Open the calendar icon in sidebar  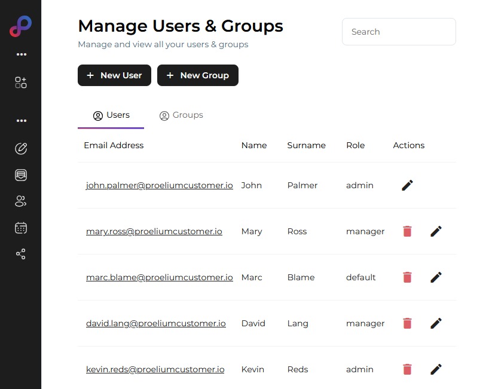point(21,228)
